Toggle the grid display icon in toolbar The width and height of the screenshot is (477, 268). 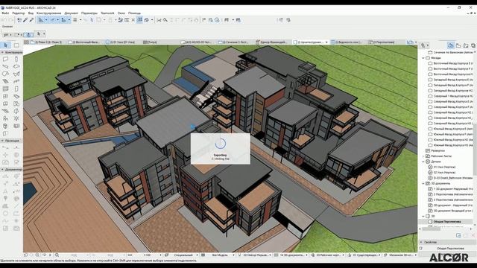[75, 20]
